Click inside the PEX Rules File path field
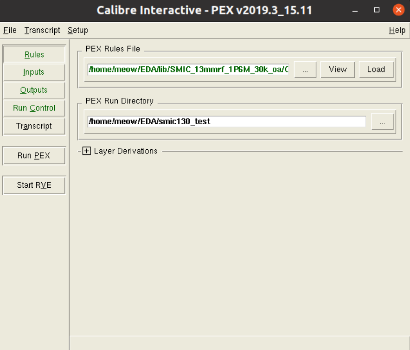 pyautogui.click(x=186, y=69)
